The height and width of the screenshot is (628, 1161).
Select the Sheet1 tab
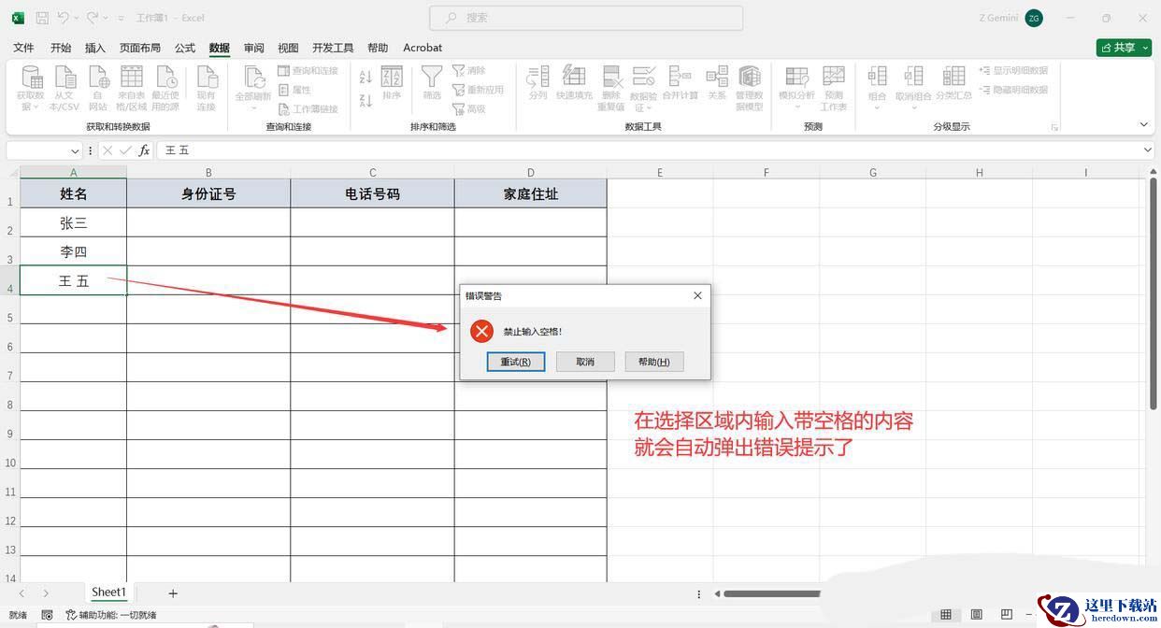pyautogui.click(x=108, y=592)
